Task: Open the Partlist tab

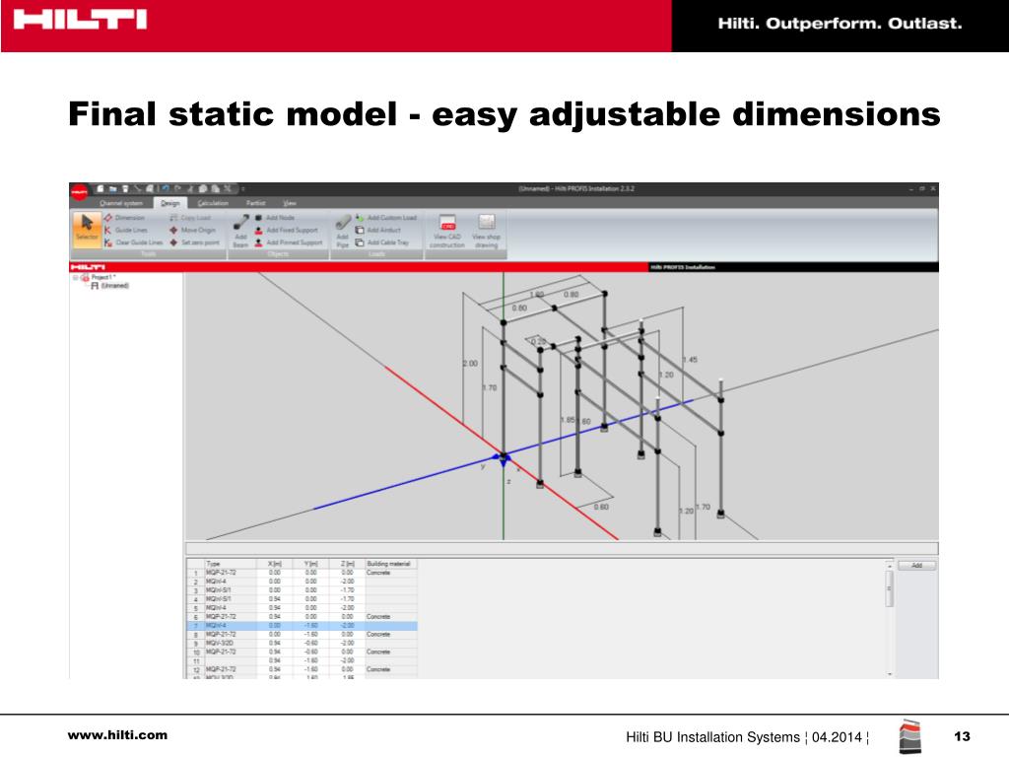Action: click(x=255, y=203)
